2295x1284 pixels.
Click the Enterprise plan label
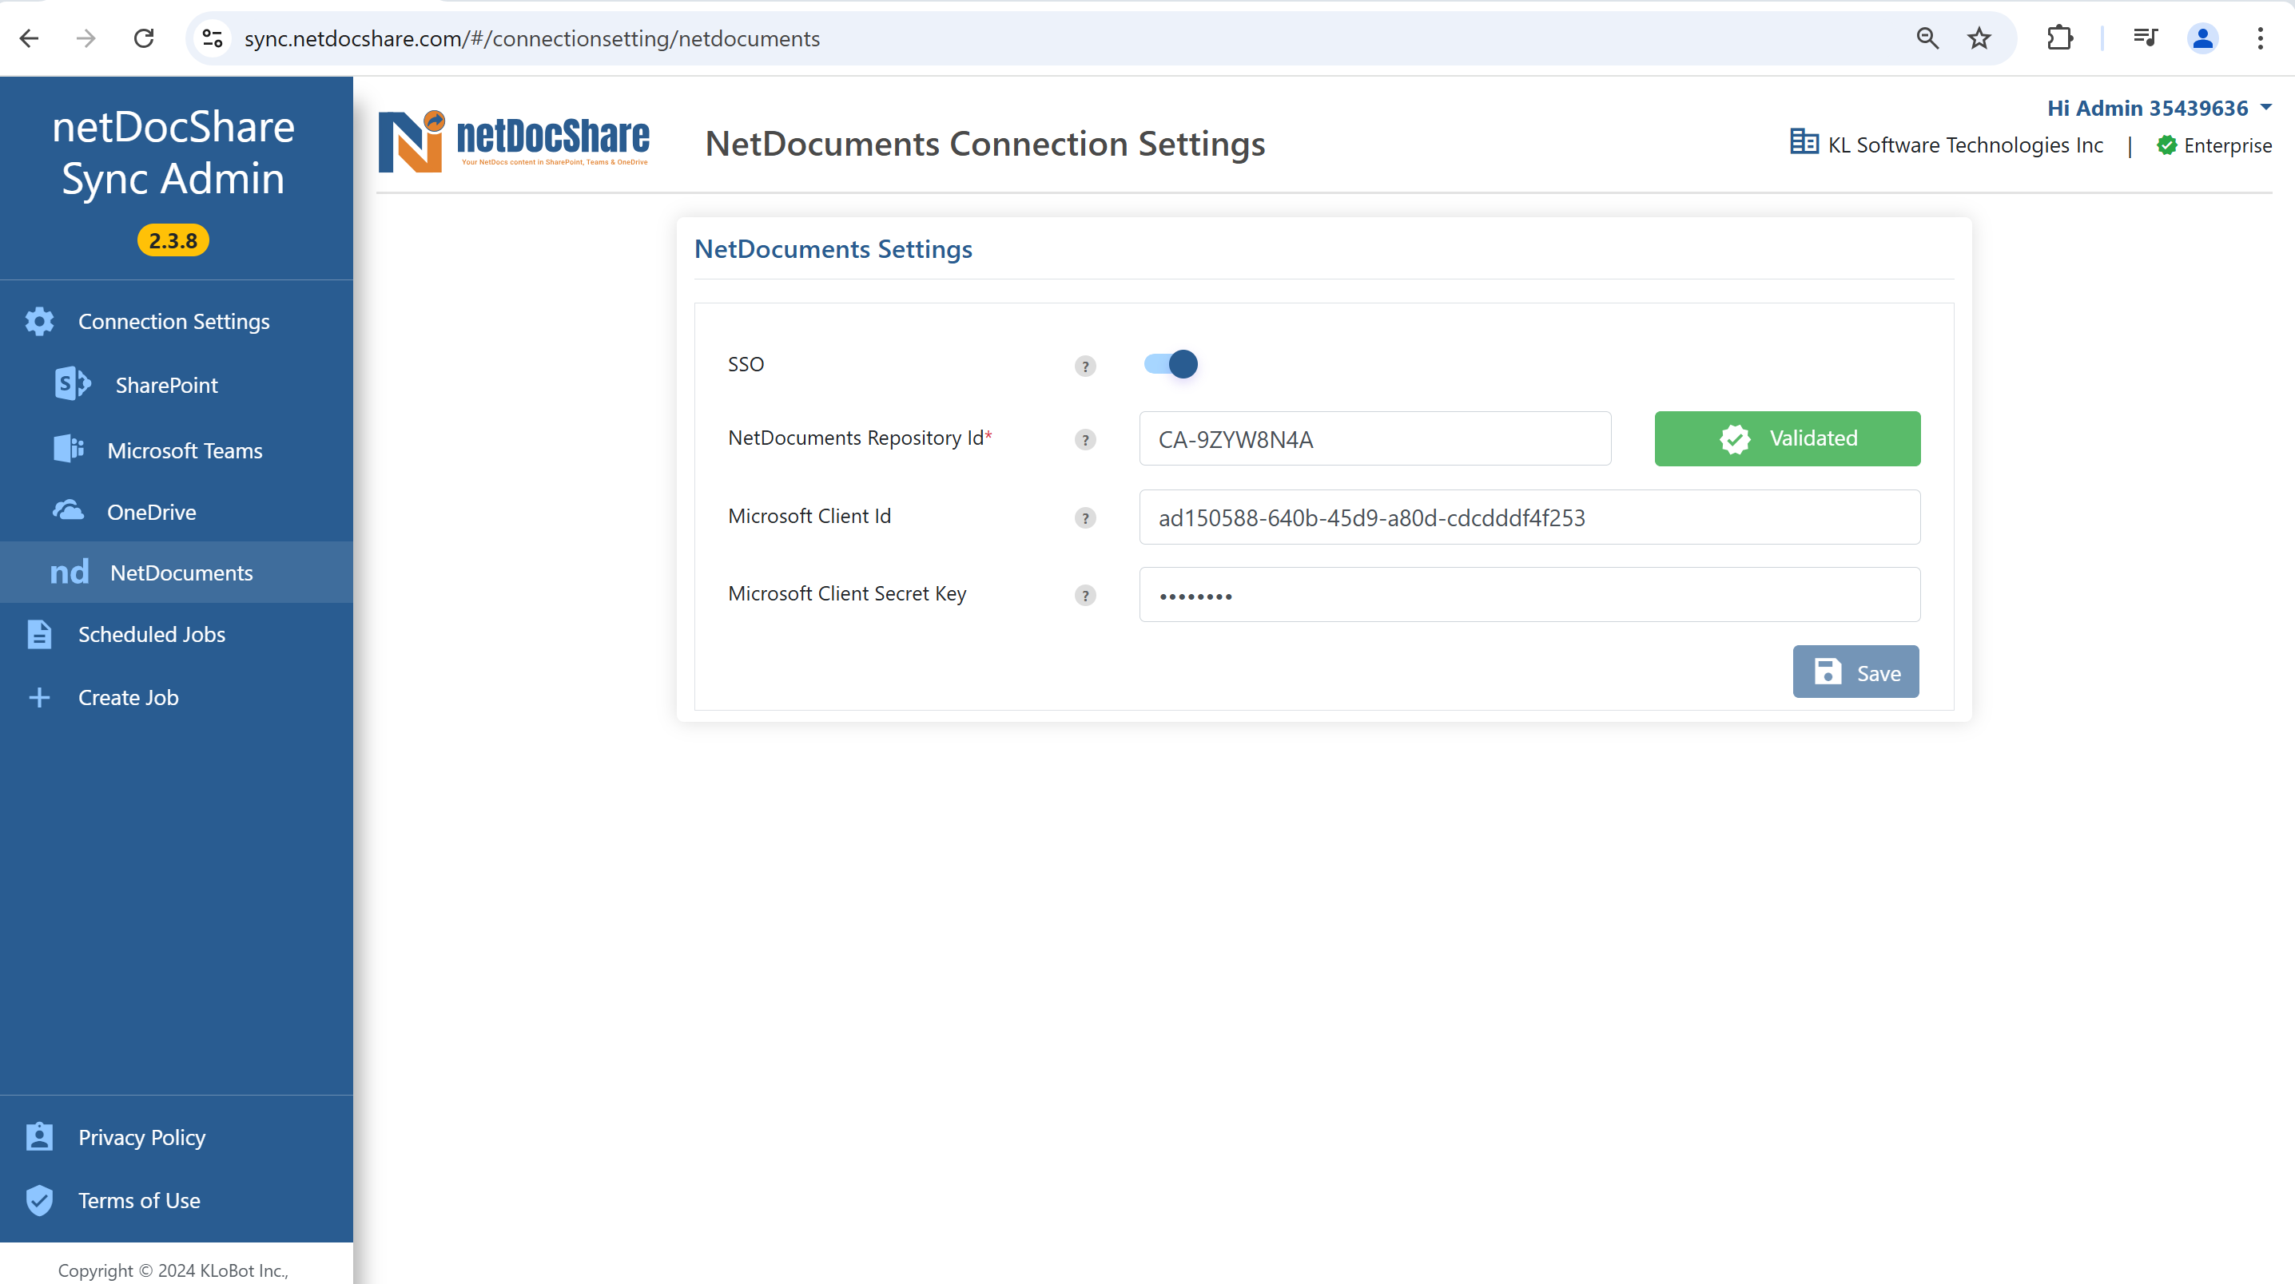pyautogui.click(x=2227, y=145)
